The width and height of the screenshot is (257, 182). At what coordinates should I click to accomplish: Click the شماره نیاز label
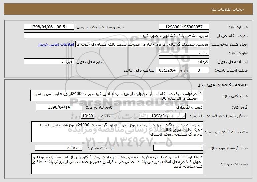tap(238, 27)
